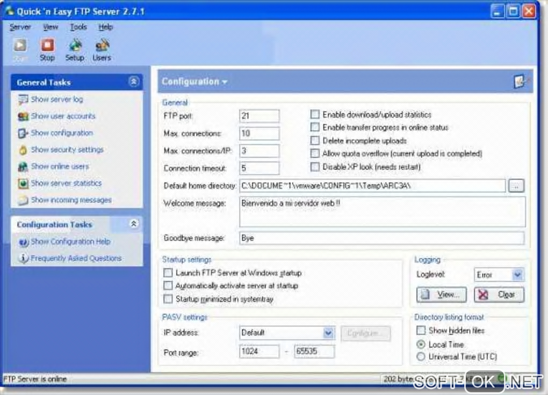Viewport: 548px width, 395px height.
Task: Click the Max. connections field
Action: point(259,134)
